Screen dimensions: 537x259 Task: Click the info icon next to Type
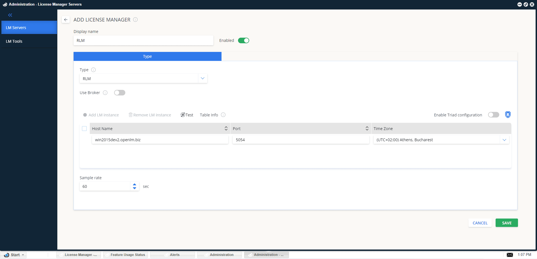(x=93, y=70)
